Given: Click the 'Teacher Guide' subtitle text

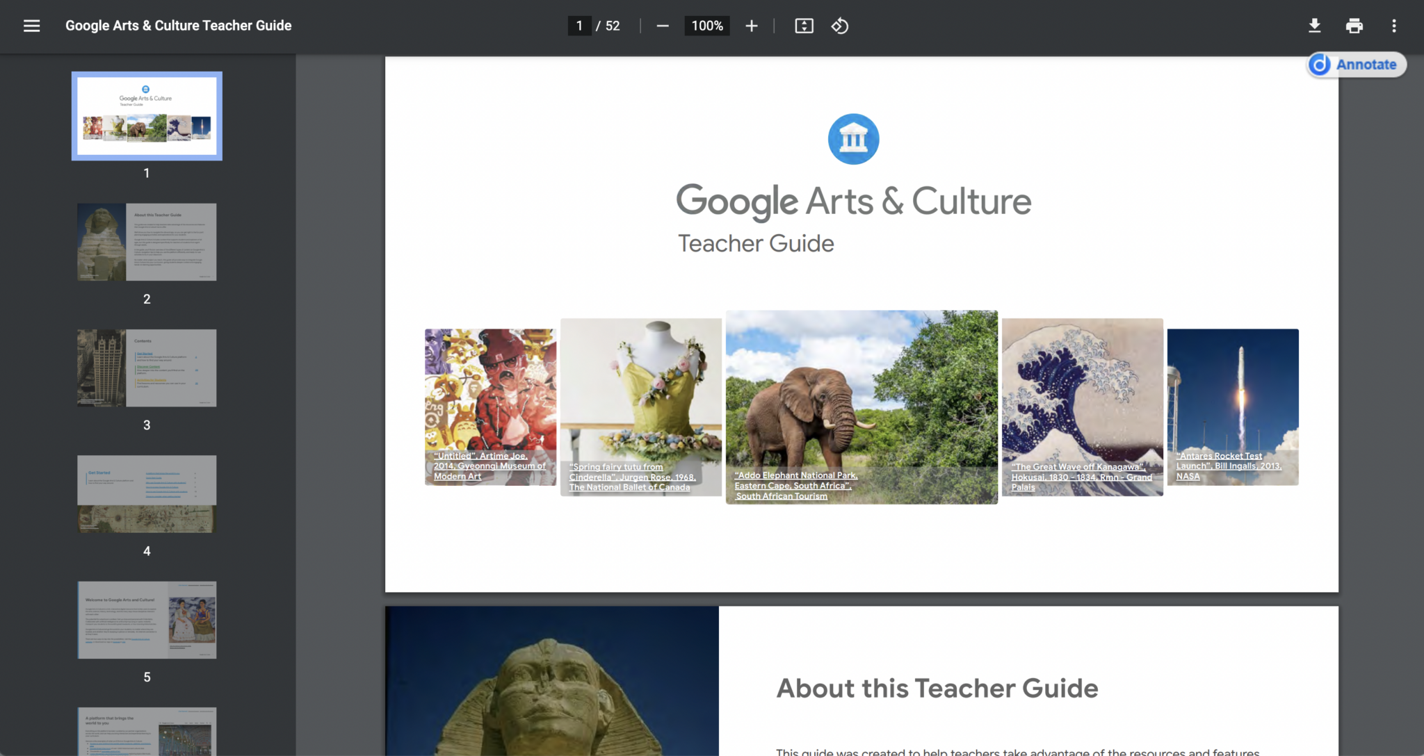Looking at the screenshot, I should coord(756,243).
